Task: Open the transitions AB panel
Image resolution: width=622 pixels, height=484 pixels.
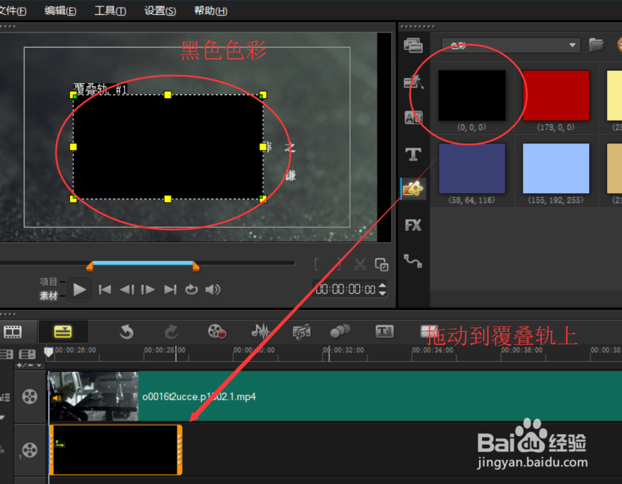Action: [x=413, y=117]
